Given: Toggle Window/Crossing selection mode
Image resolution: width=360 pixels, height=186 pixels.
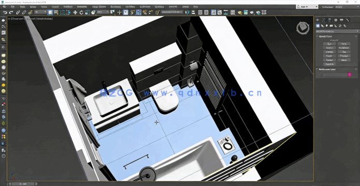Looking at the screenshot, I should [68, 12].
